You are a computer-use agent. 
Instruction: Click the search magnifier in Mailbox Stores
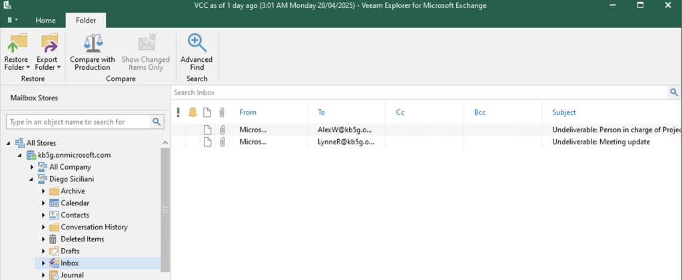point(157,122)
